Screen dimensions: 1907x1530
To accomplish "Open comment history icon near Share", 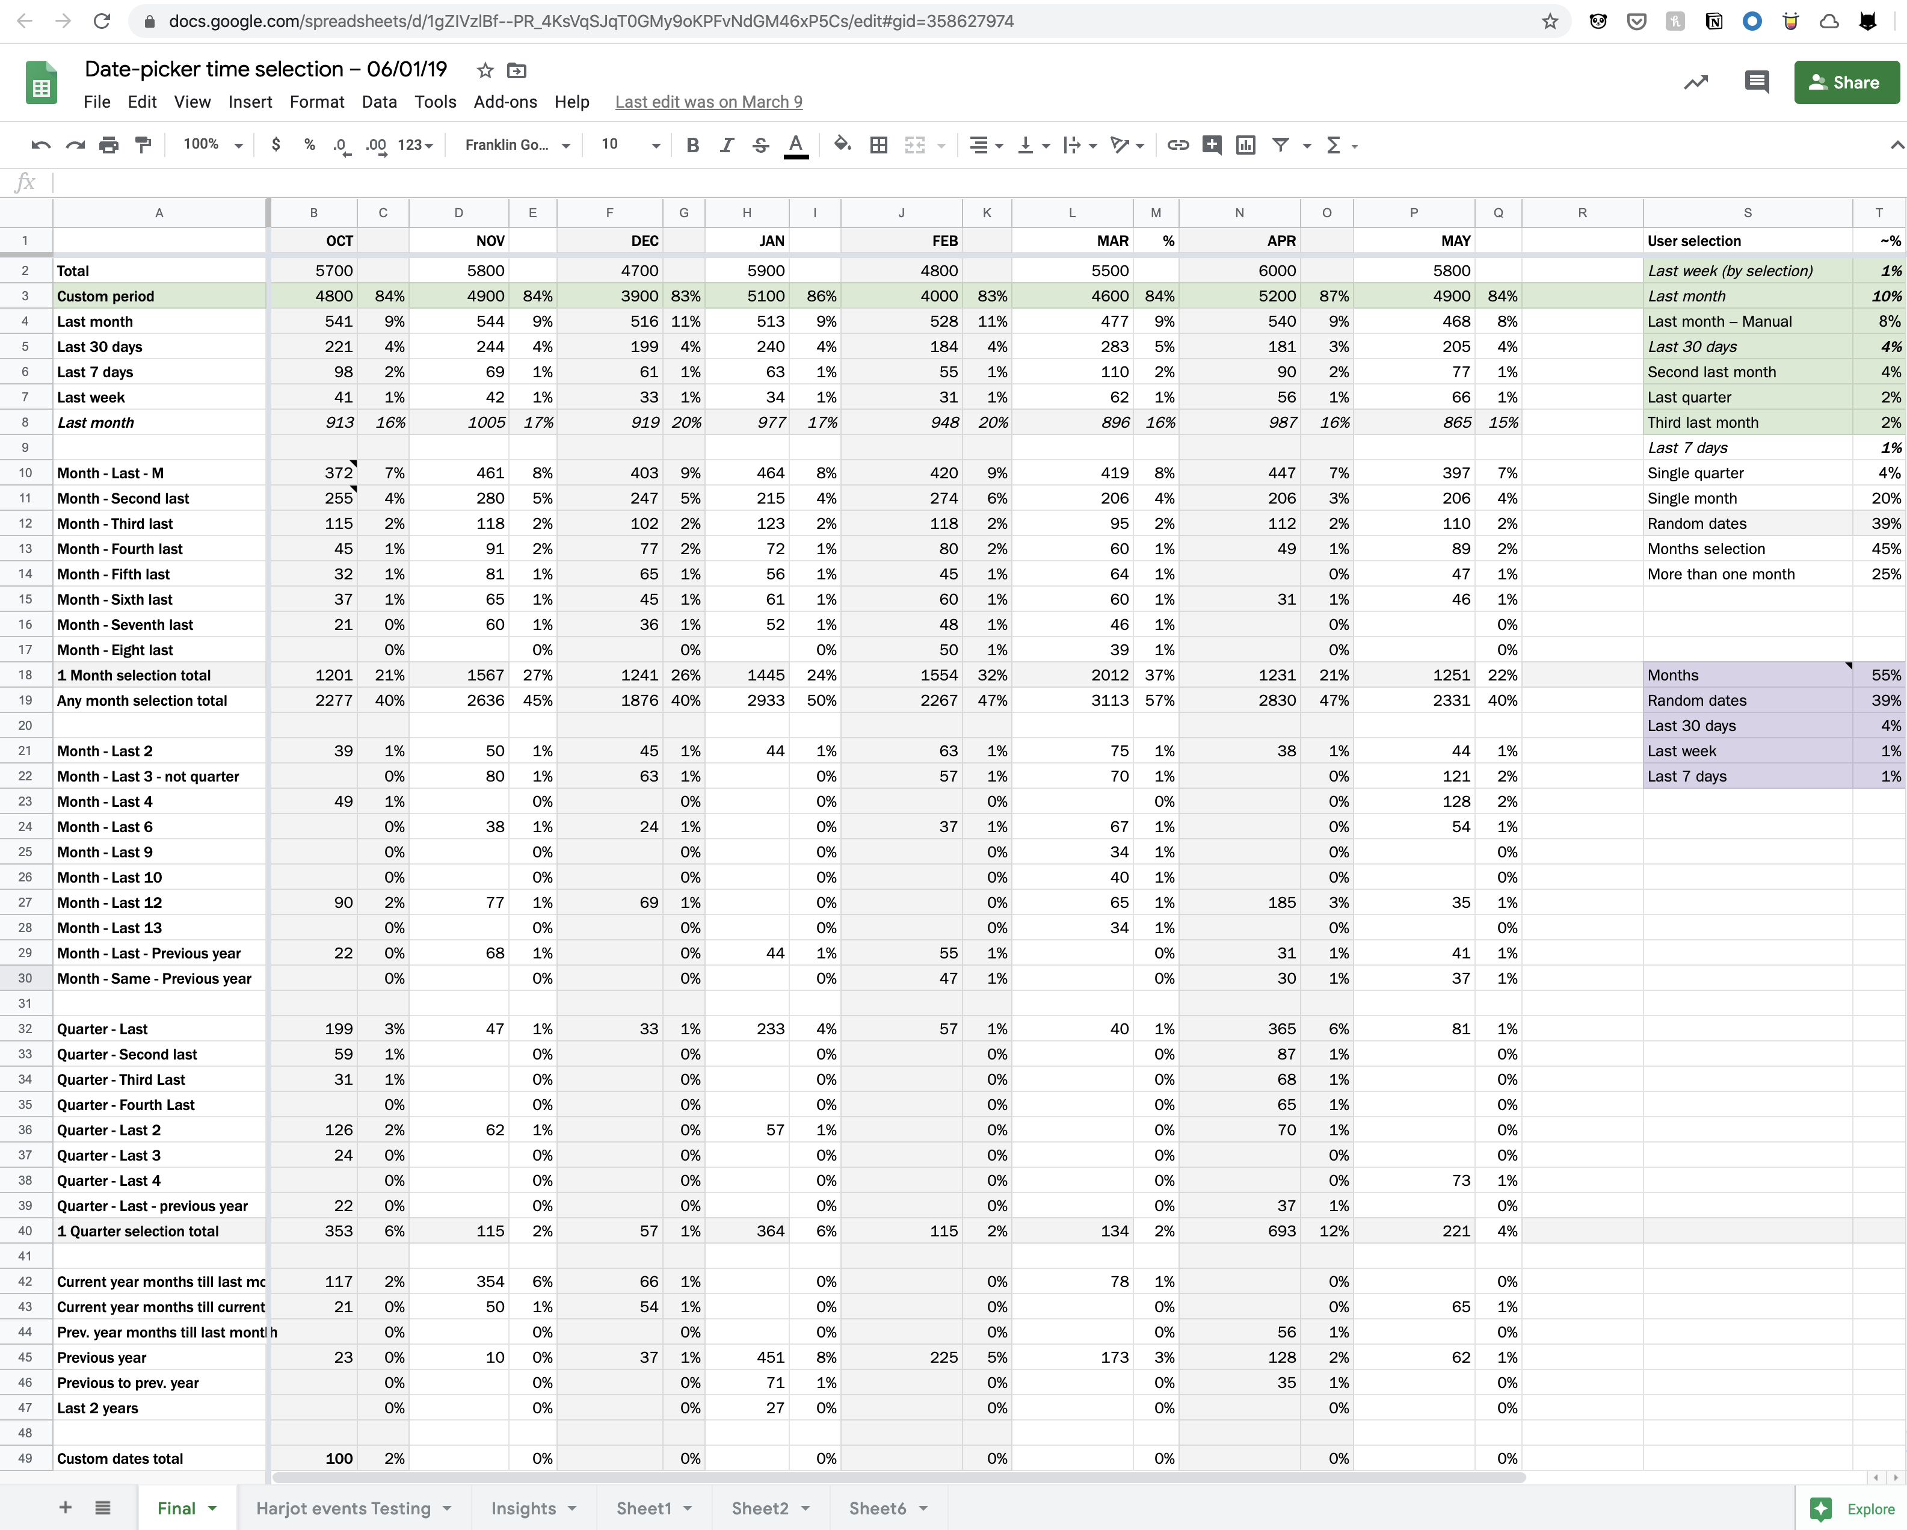I will click(1756, 82).
